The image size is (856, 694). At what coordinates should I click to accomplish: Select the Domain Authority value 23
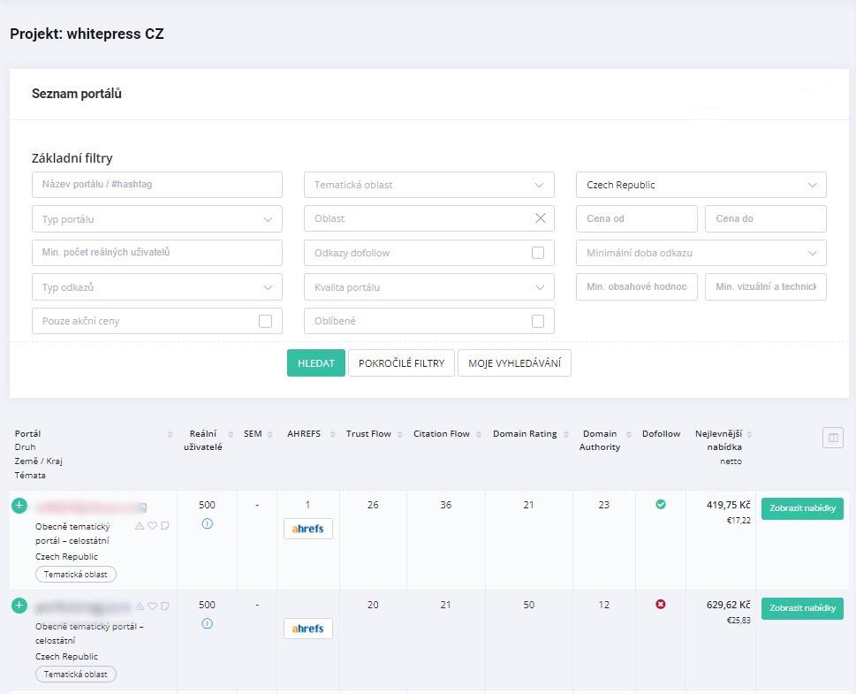point(603,505)
